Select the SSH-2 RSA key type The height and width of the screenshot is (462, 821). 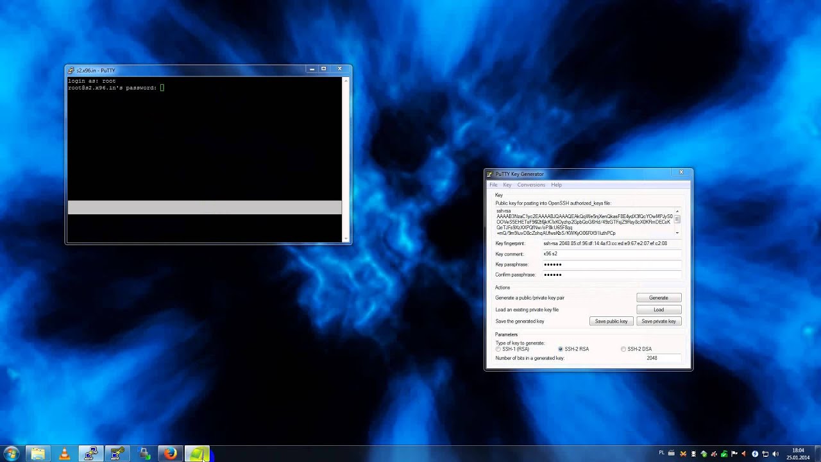click(x=574, y=349)
